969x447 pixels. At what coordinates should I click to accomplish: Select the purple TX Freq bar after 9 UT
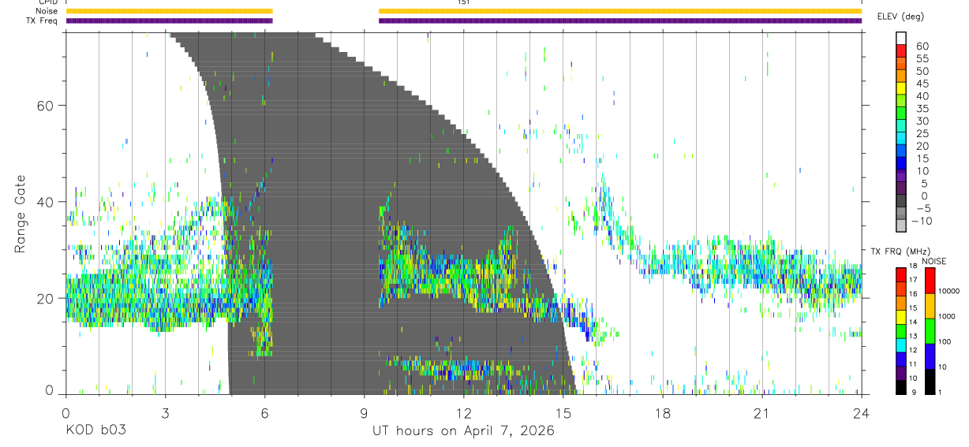(x=620, y=20)
